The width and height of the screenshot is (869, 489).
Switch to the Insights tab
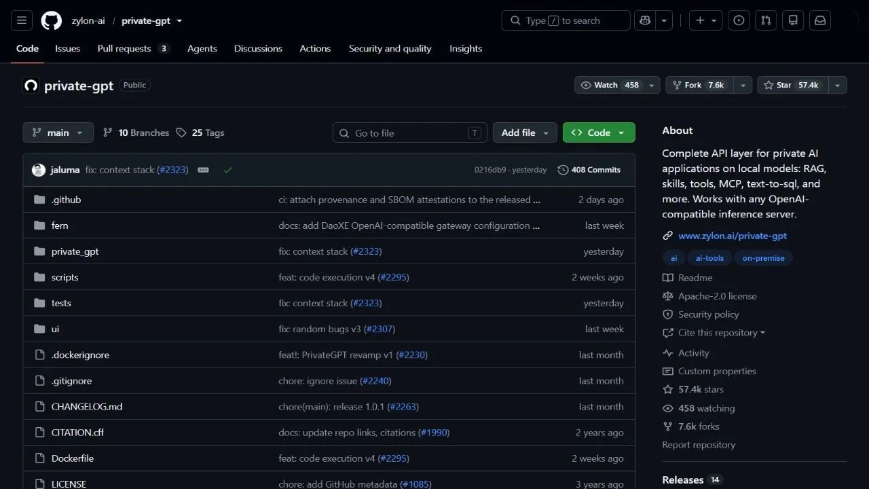coord(466,48)
